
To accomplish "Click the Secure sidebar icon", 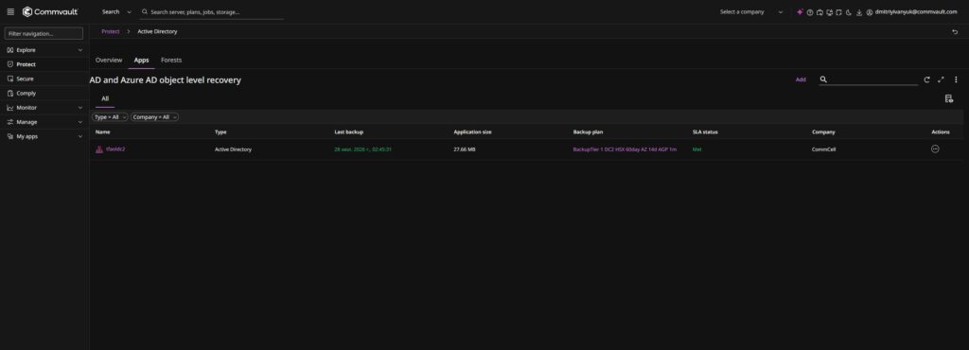I will (x=9, y=79).
